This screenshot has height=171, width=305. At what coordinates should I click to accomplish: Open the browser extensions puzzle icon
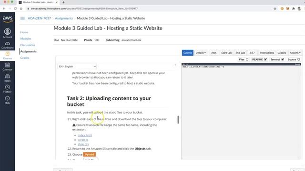click(x=294, y=9)
